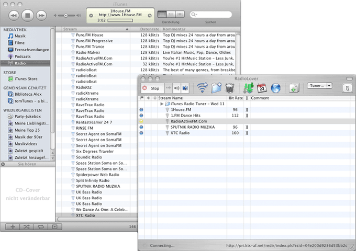This screenshot has height=251, width=356.
Task: Click the RadioLover document download icon
Action: pyautogui.click(x=294, y=88)
